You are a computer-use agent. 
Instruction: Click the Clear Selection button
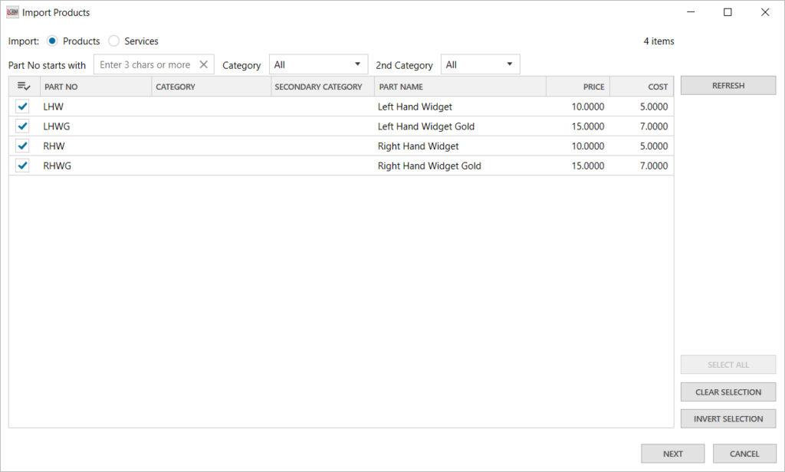tap(728, 392)
